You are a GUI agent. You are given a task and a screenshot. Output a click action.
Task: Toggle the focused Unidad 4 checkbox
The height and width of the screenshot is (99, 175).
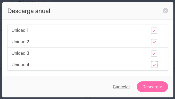154,65
